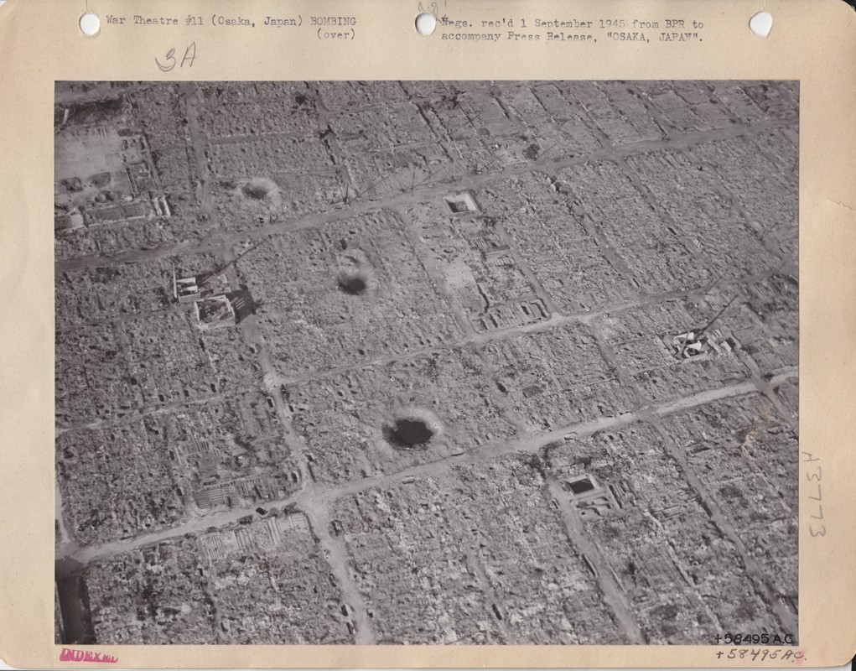Click the "(over)" note under the caption
Image resolution: width=856 pixels, height=671 pixels.
(x=335, y=34)
